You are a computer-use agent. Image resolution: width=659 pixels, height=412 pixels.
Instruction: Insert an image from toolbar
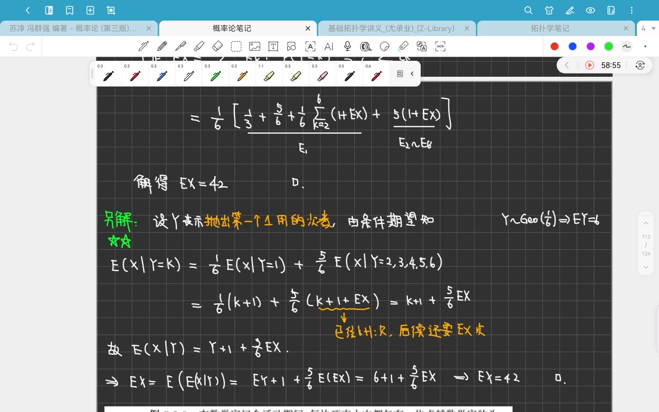255,46
